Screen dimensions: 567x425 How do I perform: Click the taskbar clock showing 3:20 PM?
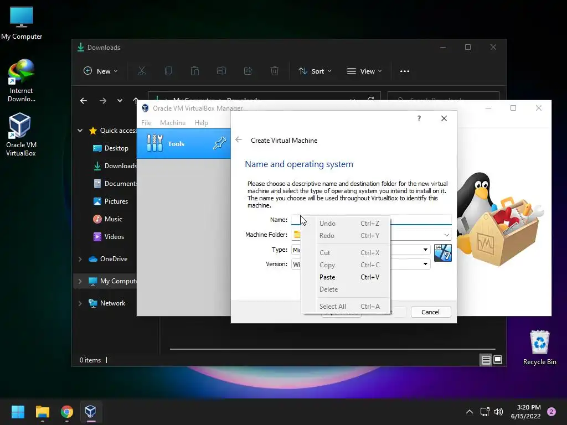coord(525,412)
